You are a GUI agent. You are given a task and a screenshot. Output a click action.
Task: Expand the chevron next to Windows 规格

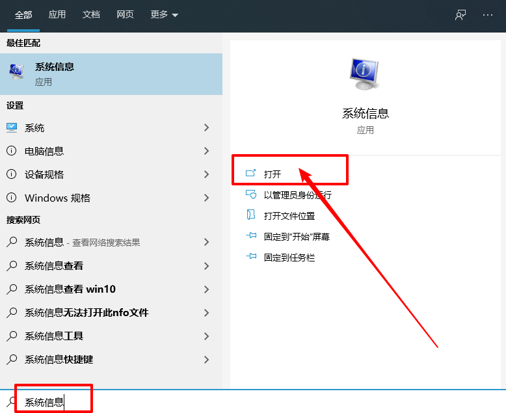(x=206, y=198)
